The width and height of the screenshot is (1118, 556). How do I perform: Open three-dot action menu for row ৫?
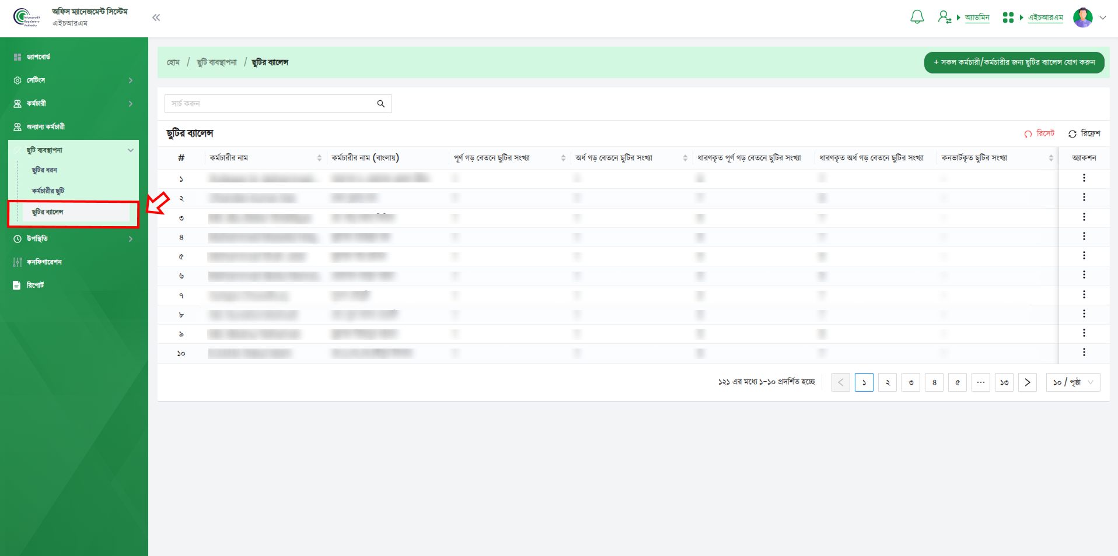click(1084, 256)
